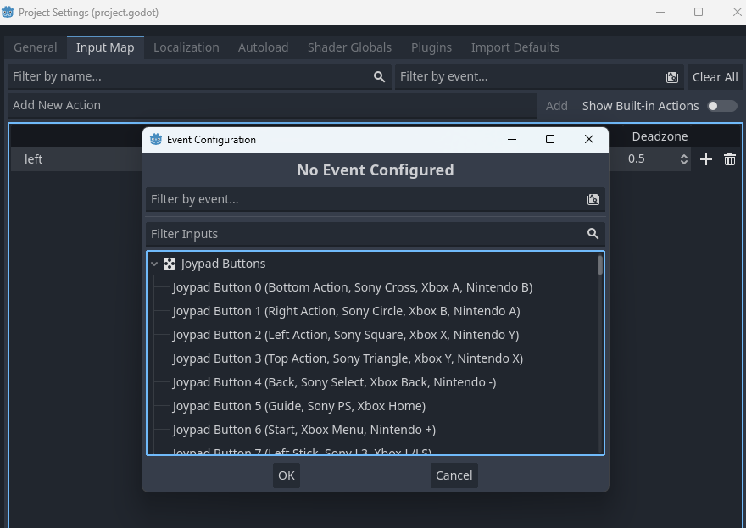Click the Show Built-in Actions label
Viewport: 746px width, 528px height.
[640, 106]
